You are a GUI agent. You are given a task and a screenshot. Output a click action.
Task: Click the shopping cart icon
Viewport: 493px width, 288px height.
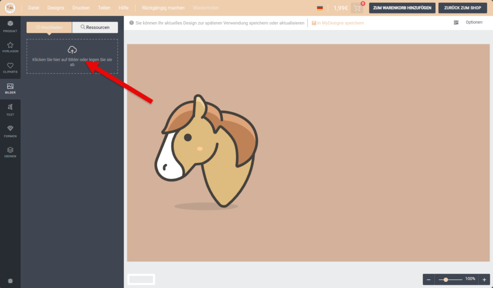pyautogui.click(x=357, y=8)
